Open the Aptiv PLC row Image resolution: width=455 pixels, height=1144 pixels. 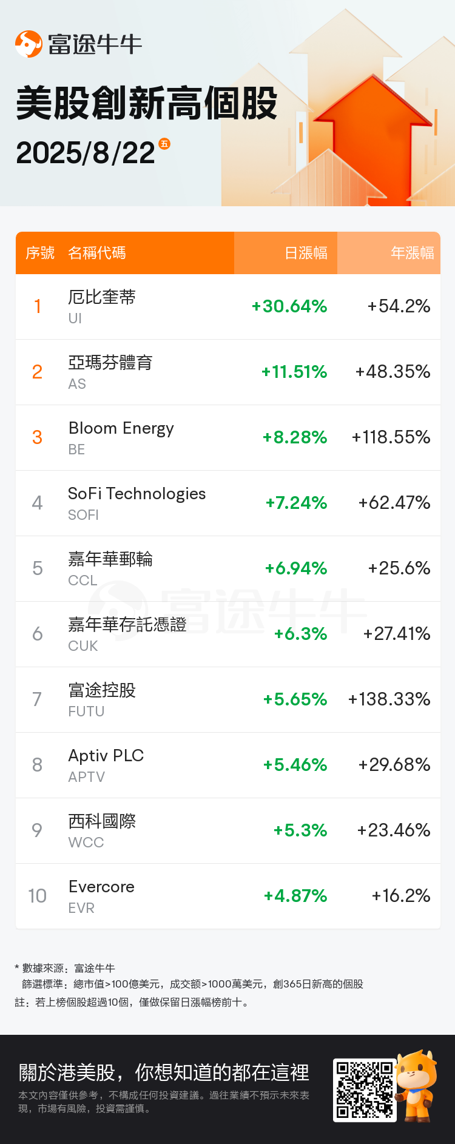coord(228,765)
